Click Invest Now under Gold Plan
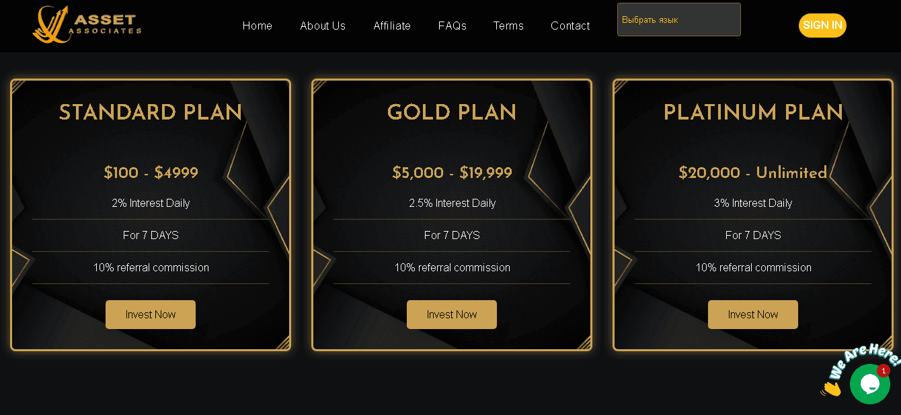Viewport: 901px width, 415px height. (452, 314)
